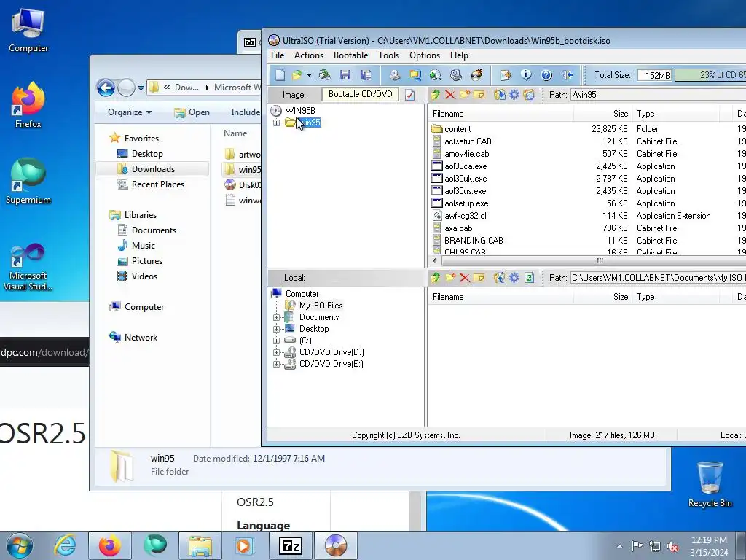Click the Open file folder toolbar icon

pyautogui.click(x=297, y=75)
